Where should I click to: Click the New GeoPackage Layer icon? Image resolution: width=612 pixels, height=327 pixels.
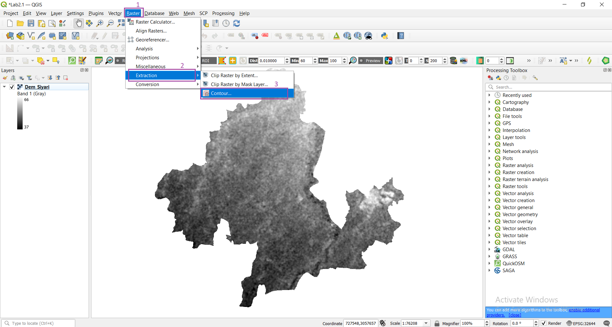[x=20, y=36]
